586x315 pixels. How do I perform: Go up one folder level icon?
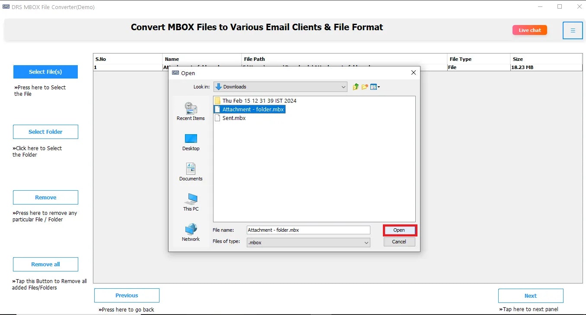[x=356, y=87]
